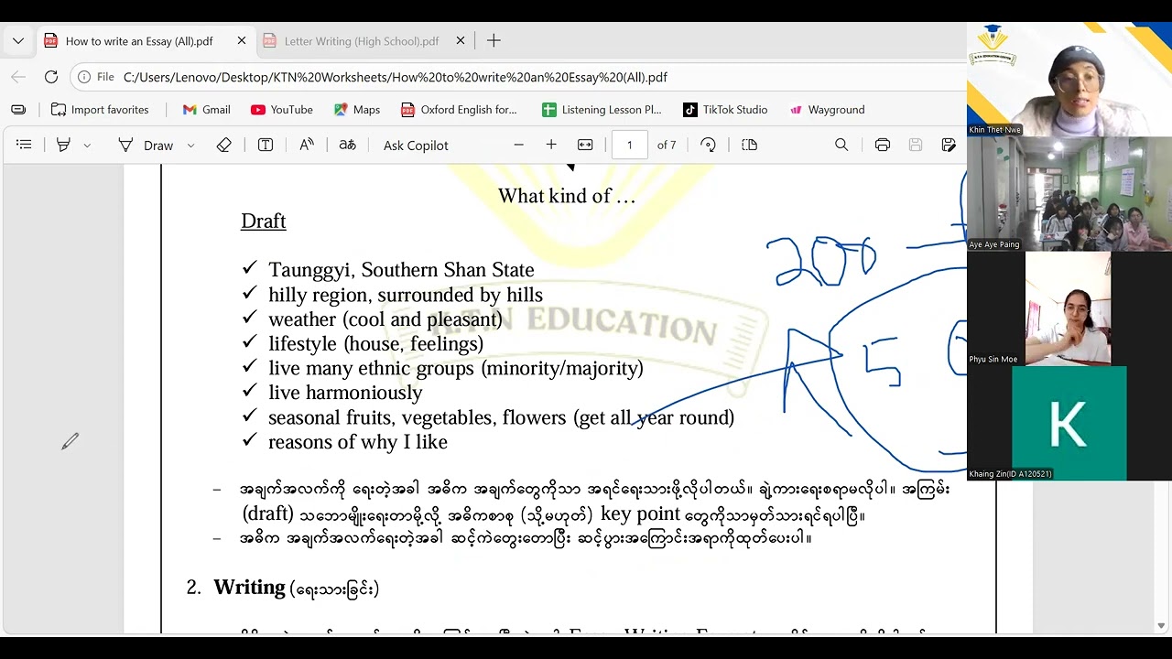Change the page view layout
1172x659 pixels.
(749, 145)
